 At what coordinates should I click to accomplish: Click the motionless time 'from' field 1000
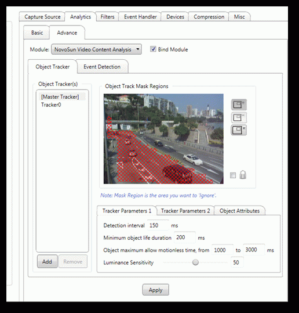coord(223,250)
